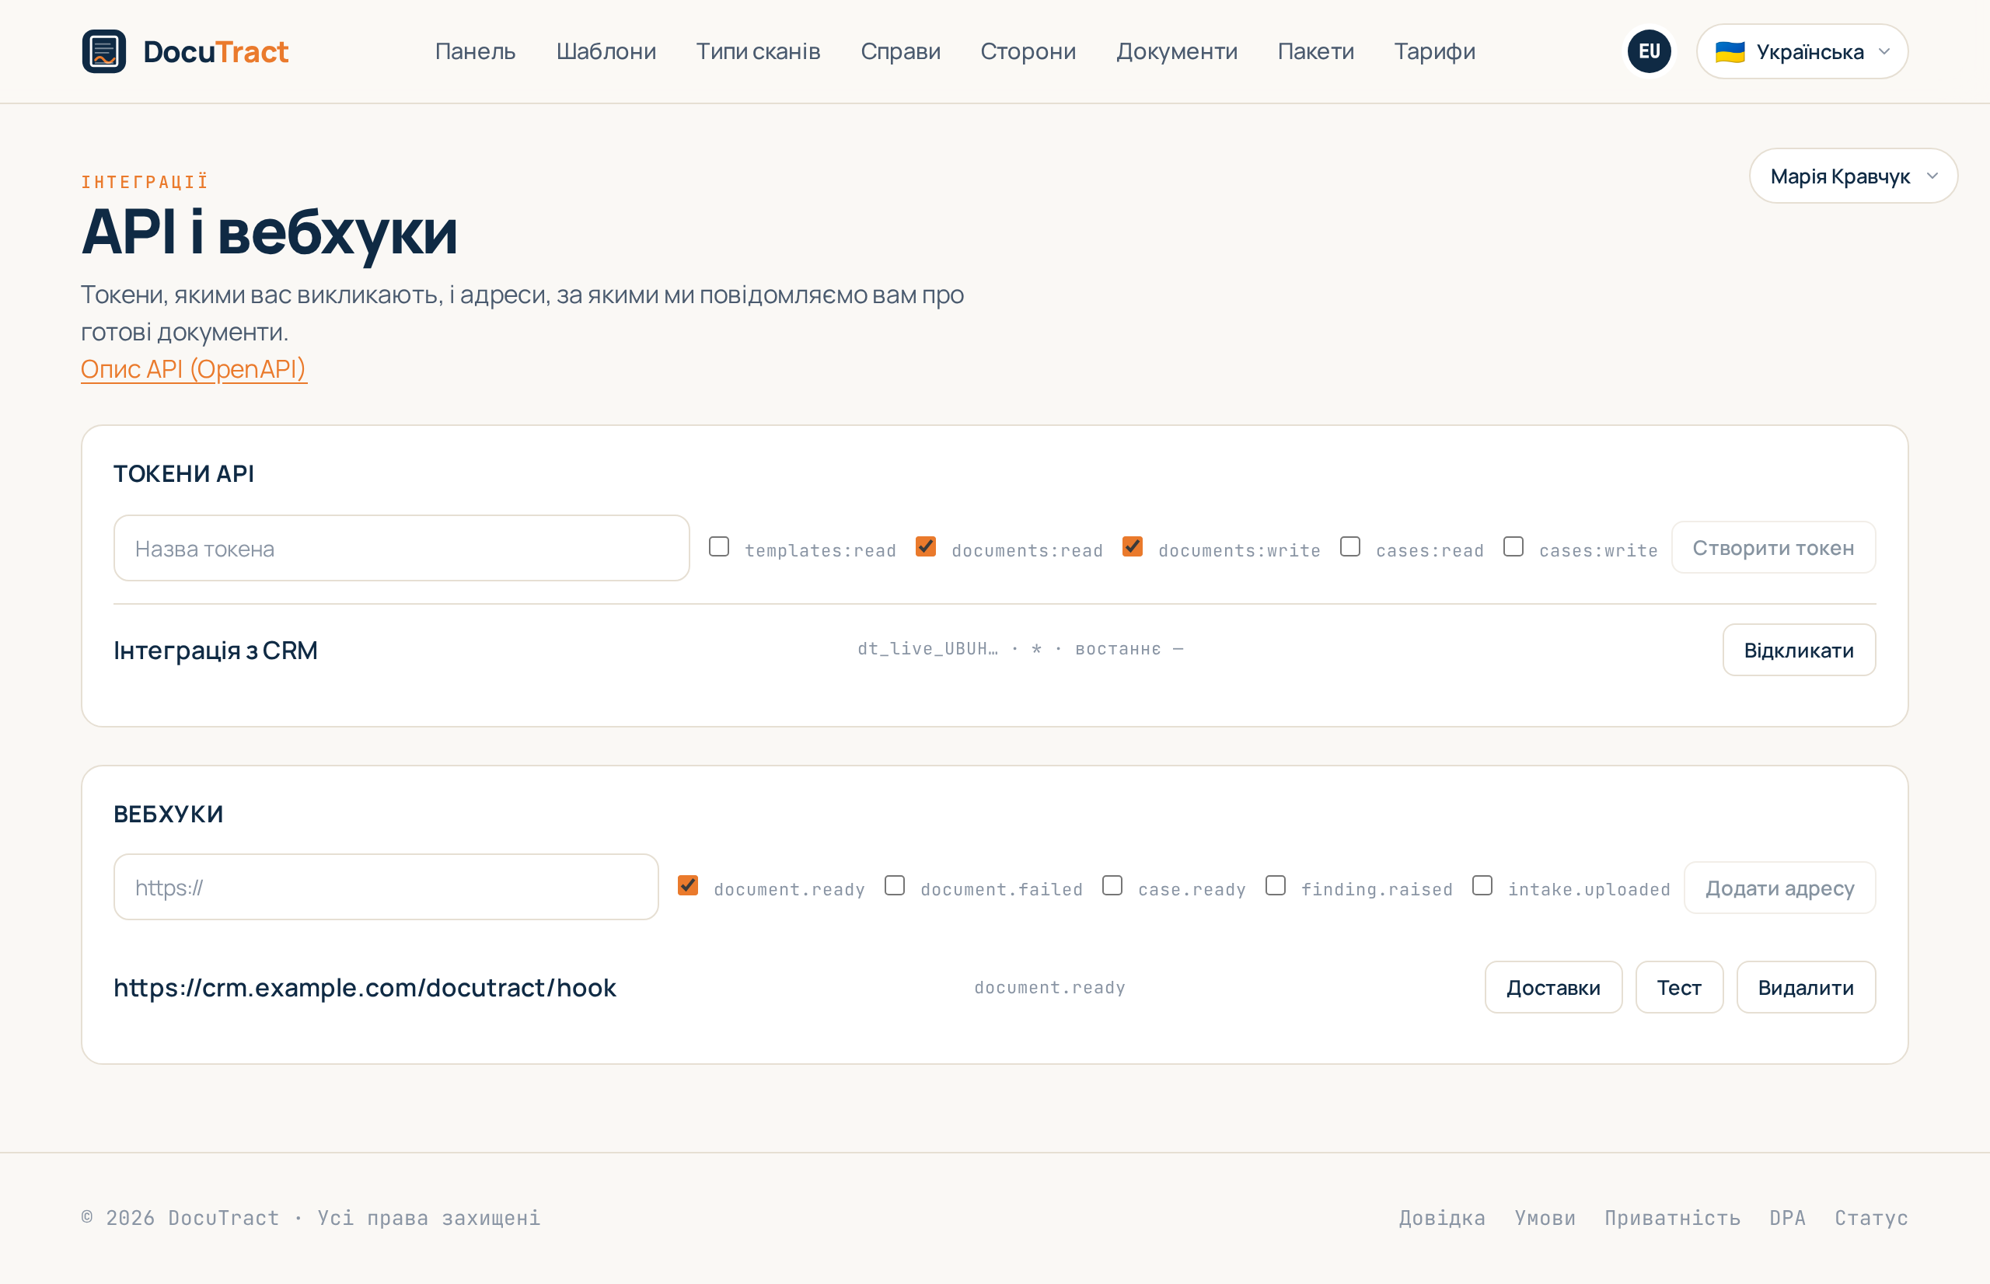Check the finding.raised event box
The image size is (1990, 1284).
point(1276,885)
